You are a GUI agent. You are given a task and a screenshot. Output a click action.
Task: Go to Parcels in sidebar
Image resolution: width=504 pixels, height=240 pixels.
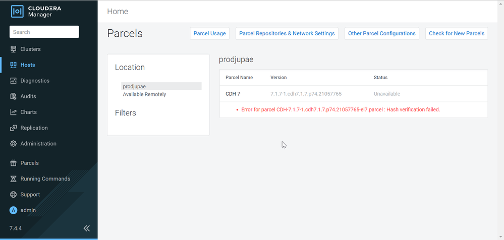(30, 163)
